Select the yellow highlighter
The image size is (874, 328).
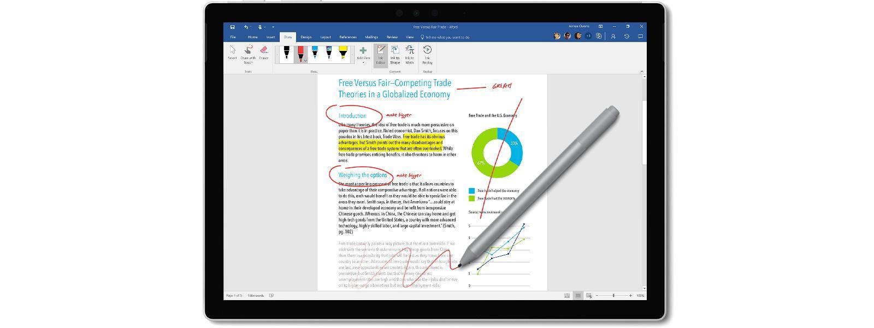tap(343, 54)
